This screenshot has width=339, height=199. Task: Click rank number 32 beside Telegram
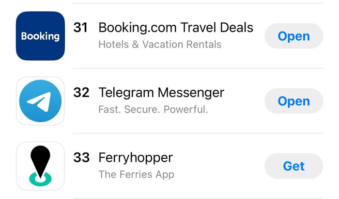(x=81, y=92)
